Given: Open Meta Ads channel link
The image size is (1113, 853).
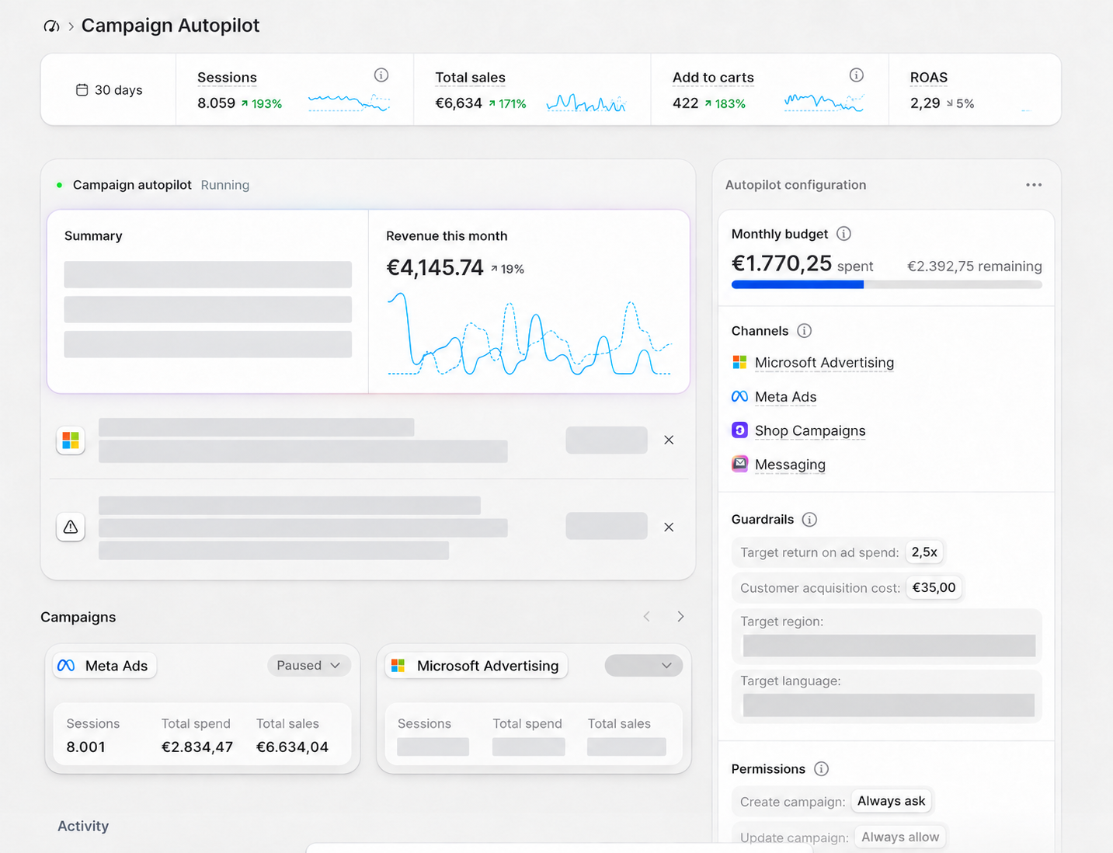Looking at the screenshot, I should (785, 397).
